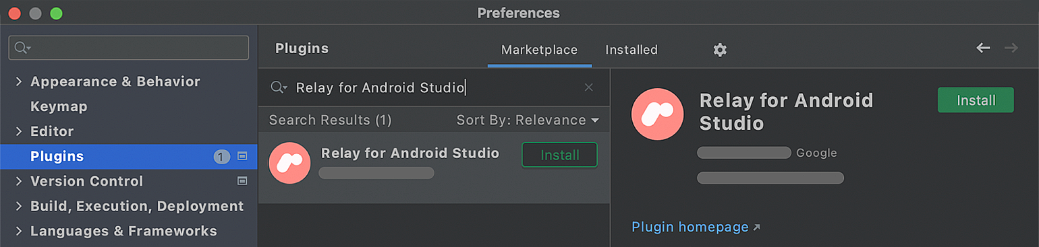Image resolution: width=1039 pixels, height=247 pixels.
Task: Expand the Editor settings node
Action: coord(19,131)
